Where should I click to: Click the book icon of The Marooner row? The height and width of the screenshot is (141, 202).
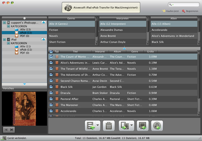click(57, 105)
